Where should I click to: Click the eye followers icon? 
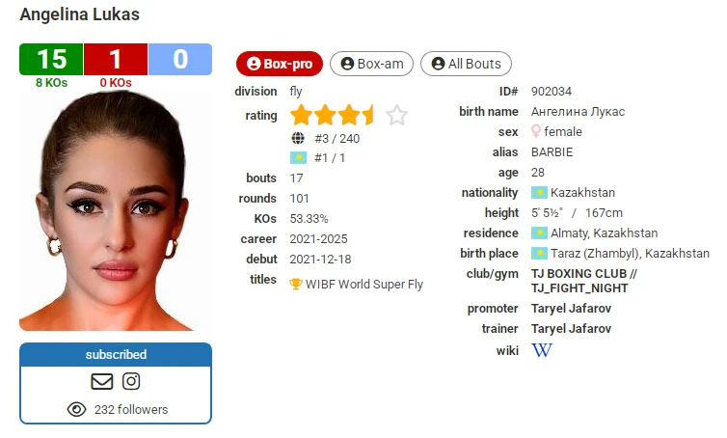76,409
